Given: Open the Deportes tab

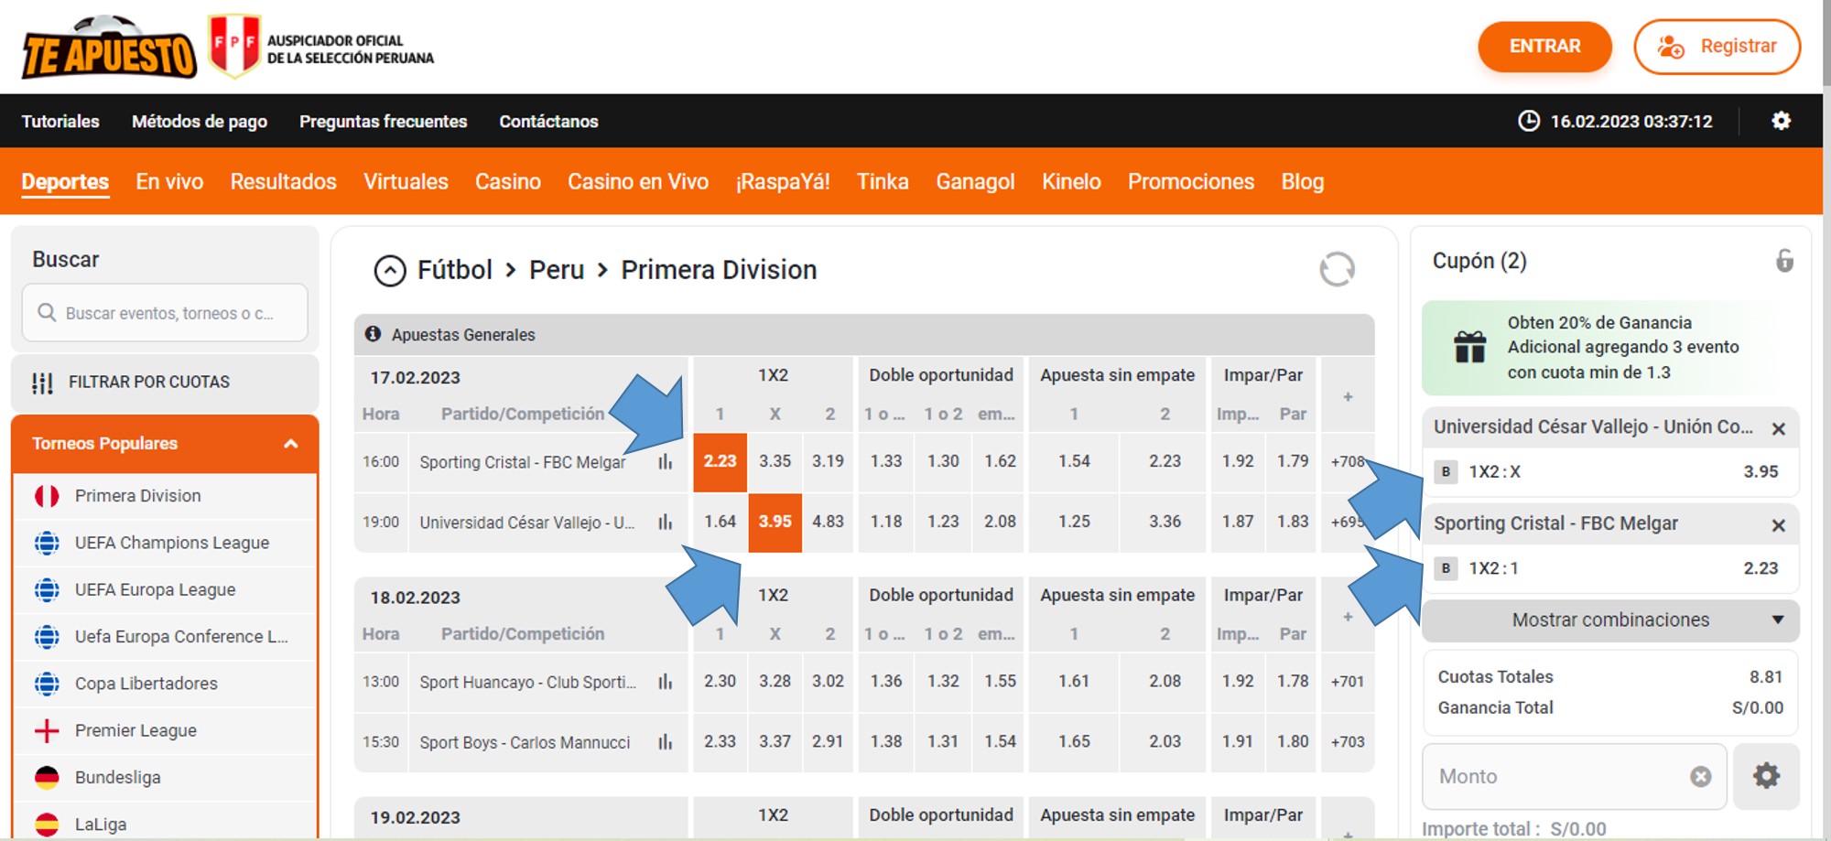Looking at the screenshot, I should pyautogui.click(x=65, y=182).
